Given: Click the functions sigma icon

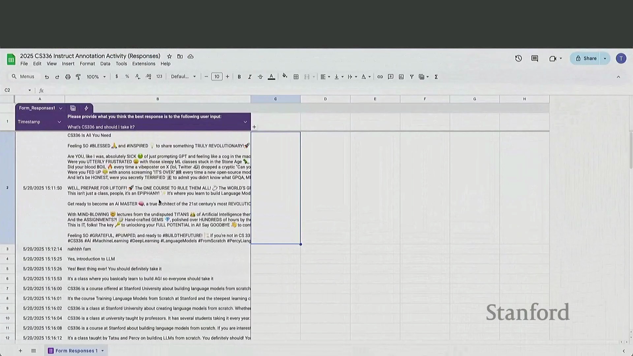Looking at the screenshot, I should click(x=436, y=77).
